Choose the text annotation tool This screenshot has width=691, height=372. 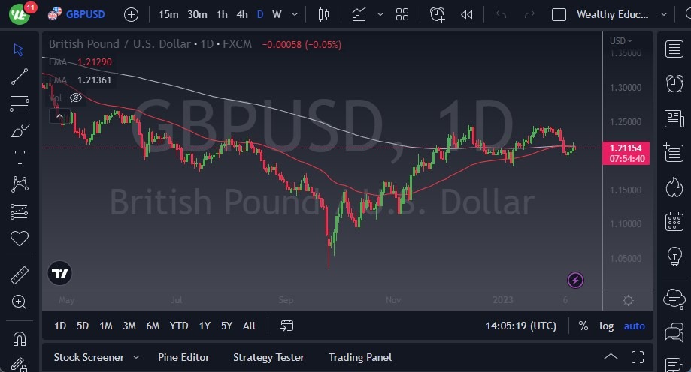coord(19,157)
